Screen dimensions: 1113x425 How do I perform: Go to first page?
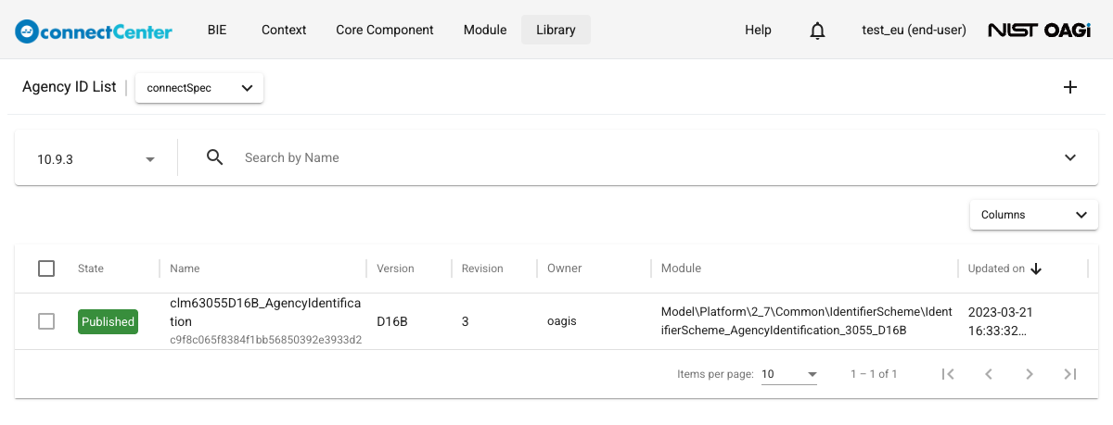pos(948,374)
